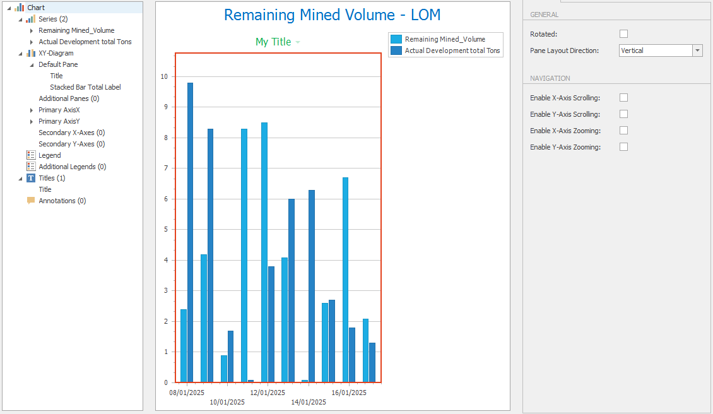Image resolution: width=713 pixels, height=414 pixels.
Task: Enable X-Axis Scrolling checkbox
Action: pyautogui.click(x=623, y=98)
